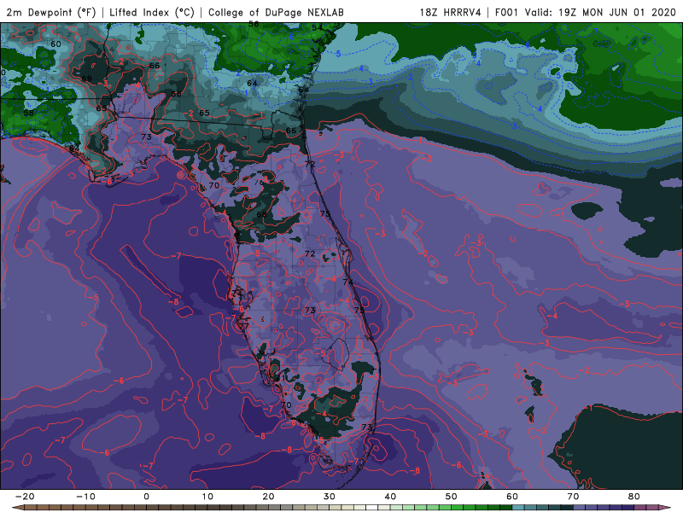Screen dimensions: 683x512
Task: Click the "69" dewpoint reading on the map
Action: coord(87,79)
